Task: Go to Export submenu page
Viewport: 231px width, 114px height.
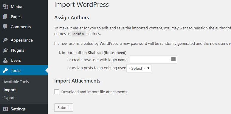Action: click(9, 98)
